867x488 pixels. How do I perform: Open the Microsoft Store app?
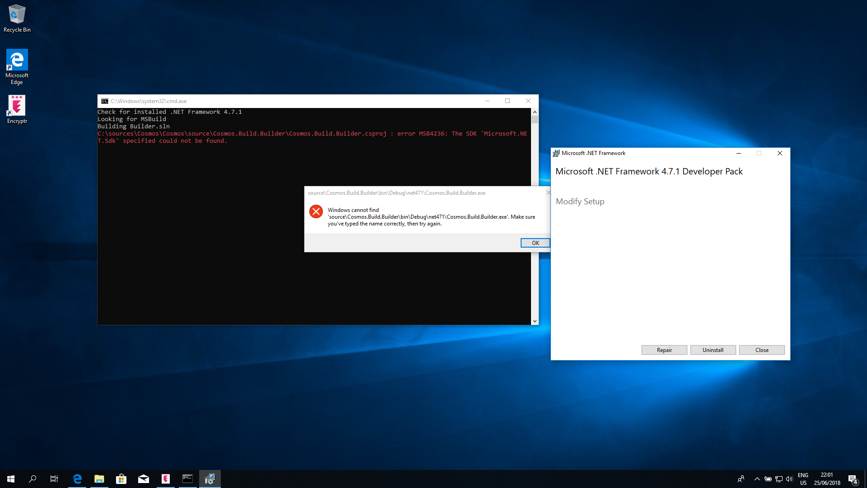click(x=121, y=479)
